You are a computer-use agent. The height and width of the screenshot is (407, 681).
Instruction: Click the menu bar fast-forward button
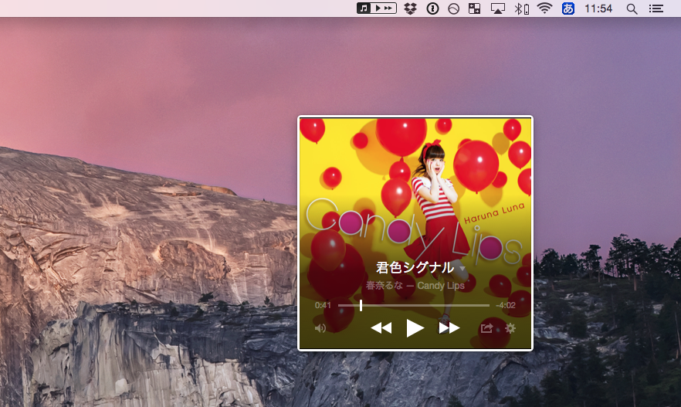coord(388,8)
